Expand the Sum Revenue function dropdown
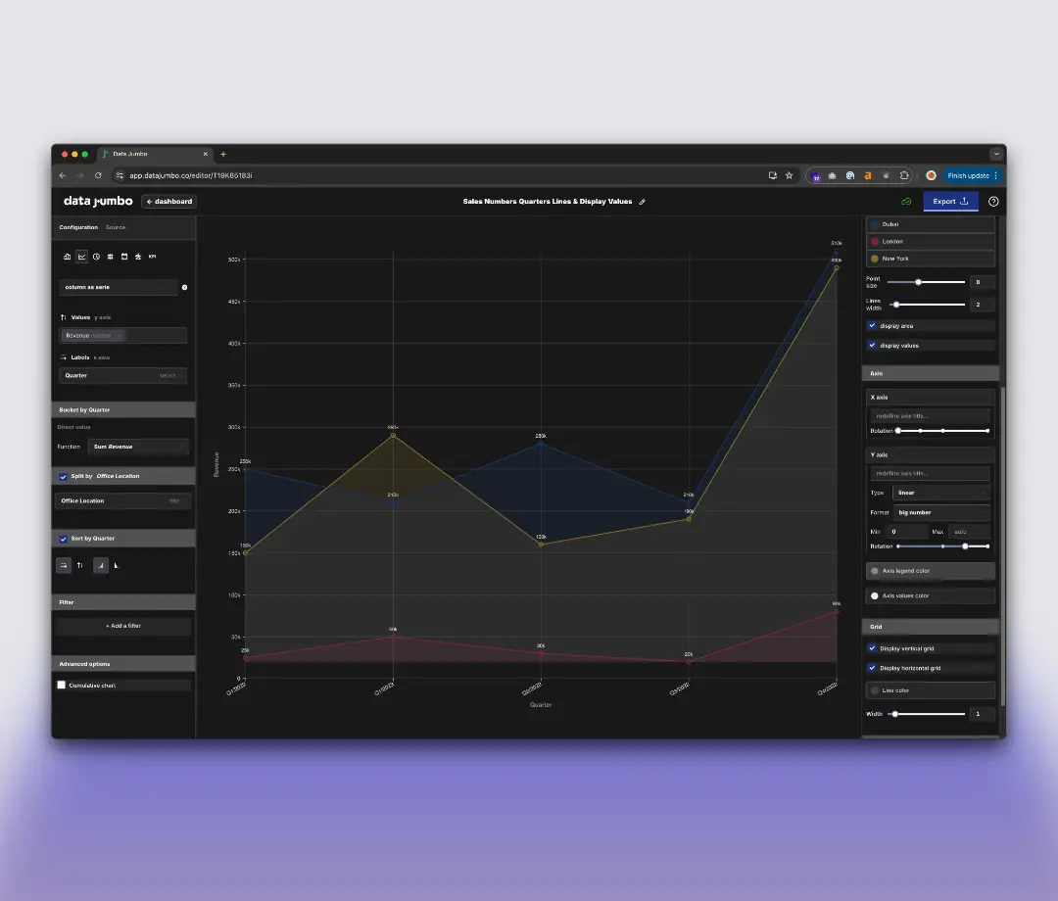This screenshot has width=1058, height=901. [138, 447]
